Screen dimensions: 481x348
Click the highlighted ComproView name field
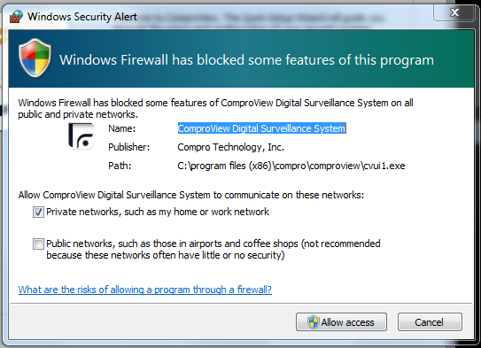coord(261,128)
